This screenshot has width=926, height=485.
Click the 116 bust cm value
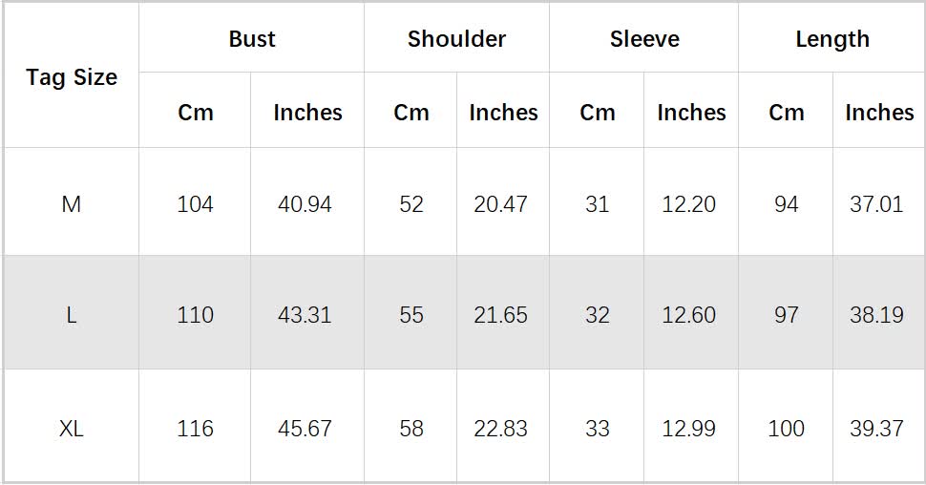[195, 428]
